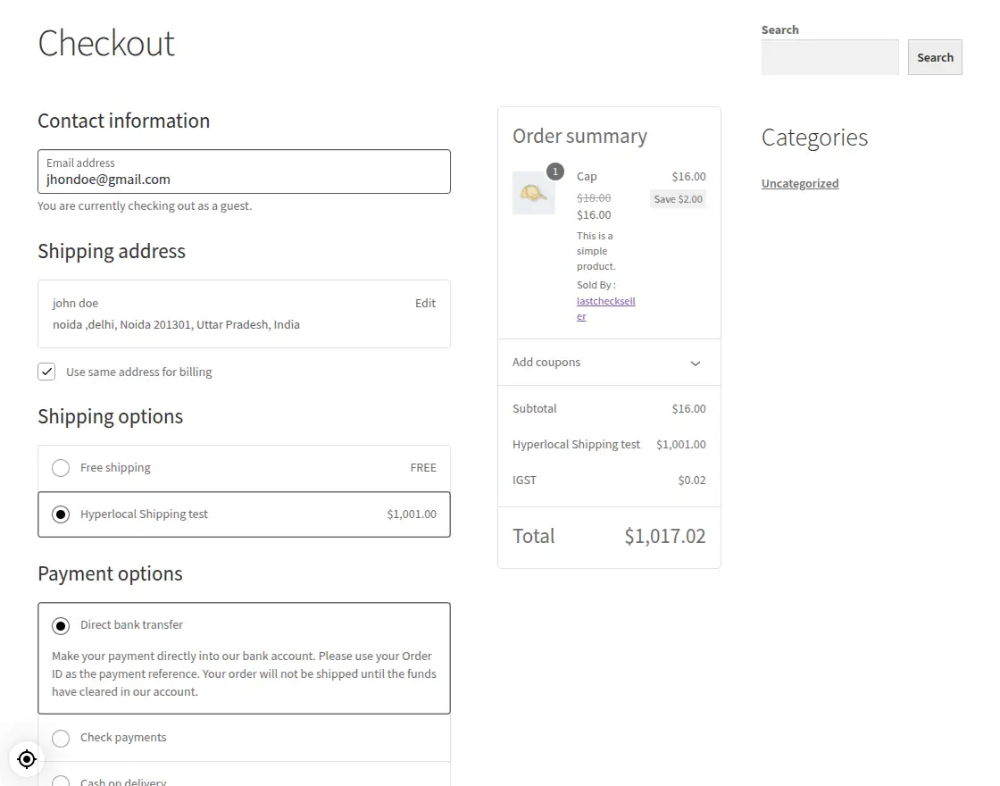1000x786 pixels.
Task: Click the Subtotal $16.00 value
Action: tap(688, 408)
